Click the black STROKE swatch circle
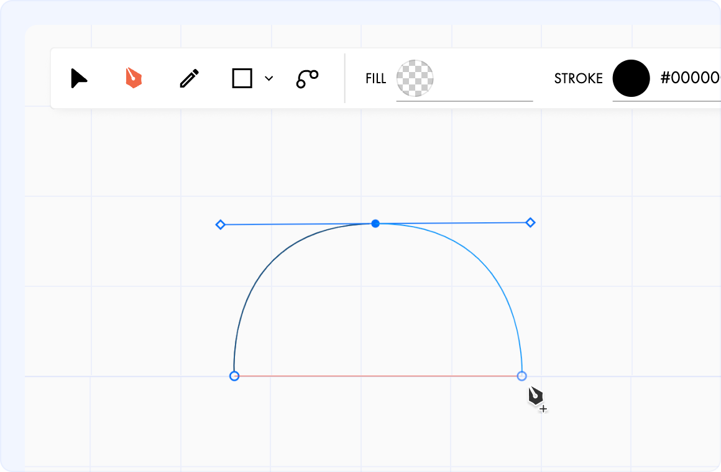 click(631, 78)
